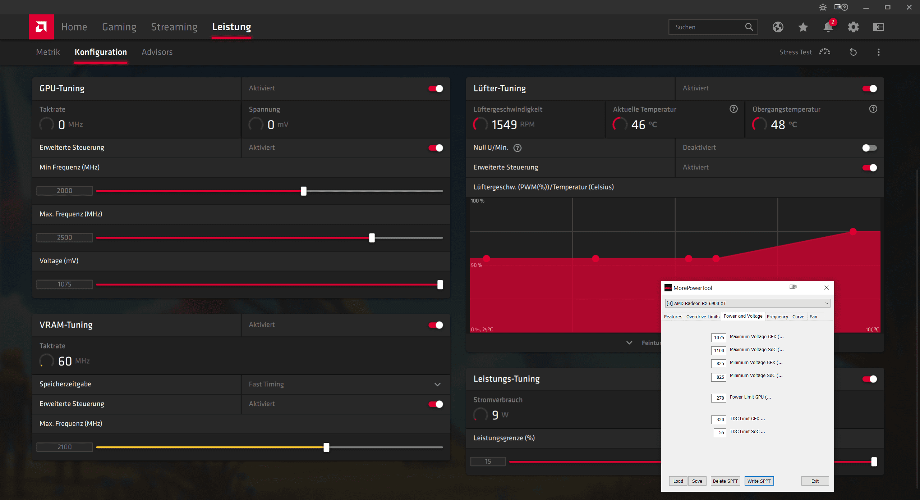Click the bug report icon
Screen dimensions: 920x500
click(823, 7)
